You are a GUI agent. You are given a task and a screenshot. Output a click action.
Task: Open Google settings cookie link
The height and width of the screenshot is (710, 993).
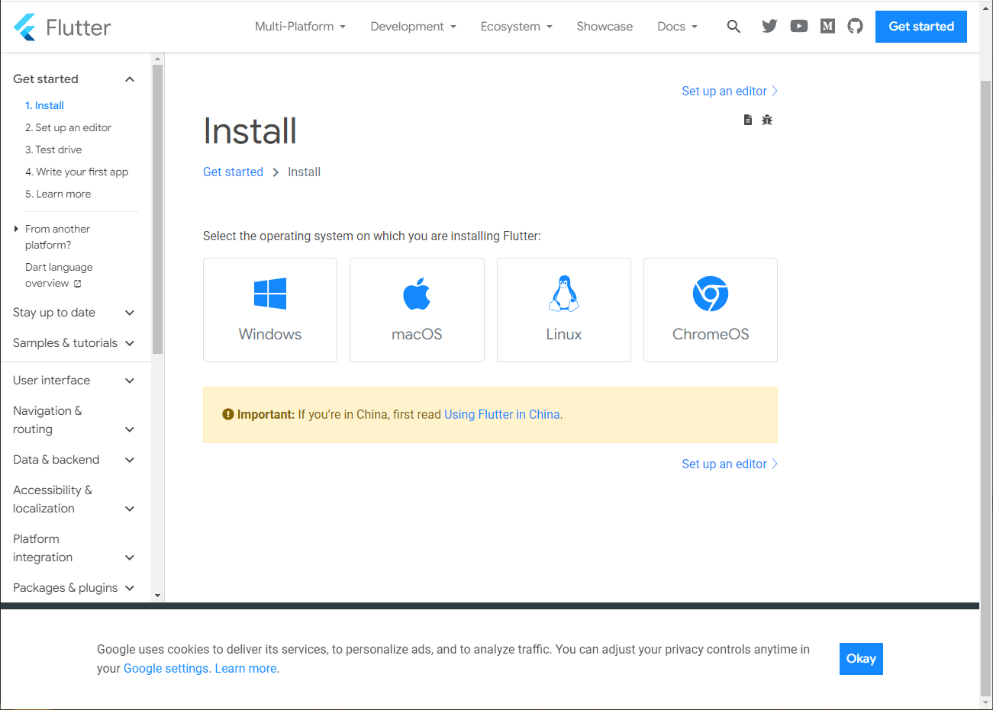click(x=166, y=669)
